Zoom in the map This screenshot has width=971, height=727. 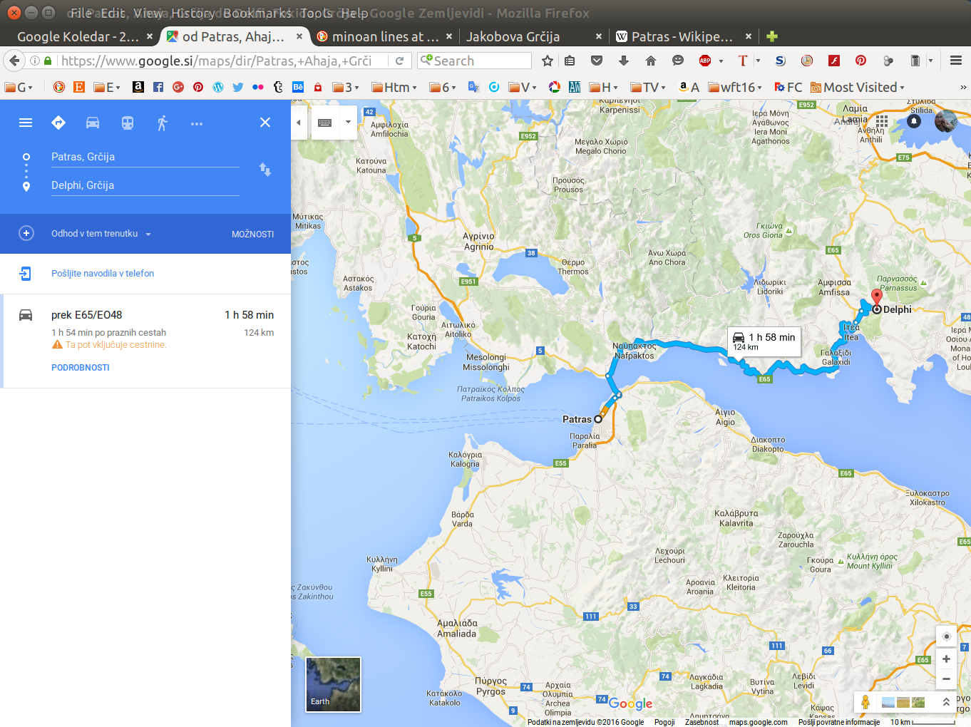tap(946, 659)
